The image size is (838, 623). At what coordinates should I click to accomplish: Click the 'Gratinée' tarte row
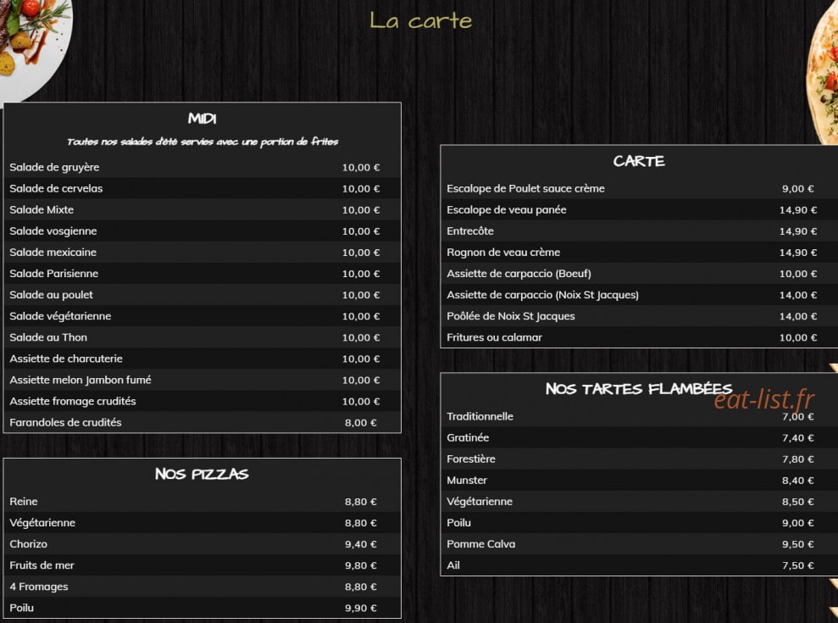(639, 437)
